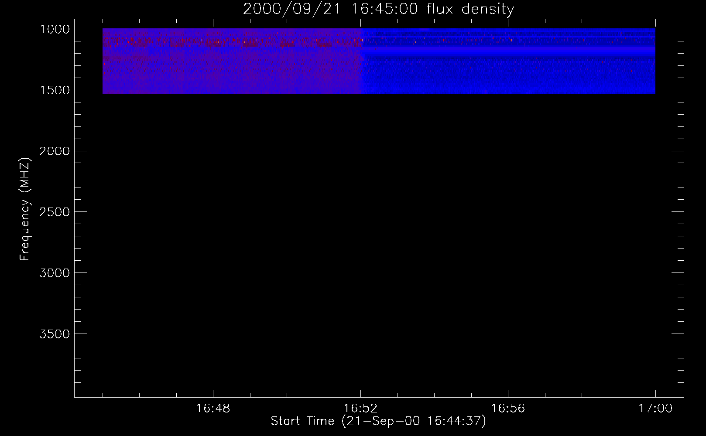This screenshot has height=436, width=706.
Task: Click the 16:48 time tick label
Action: 213,409
